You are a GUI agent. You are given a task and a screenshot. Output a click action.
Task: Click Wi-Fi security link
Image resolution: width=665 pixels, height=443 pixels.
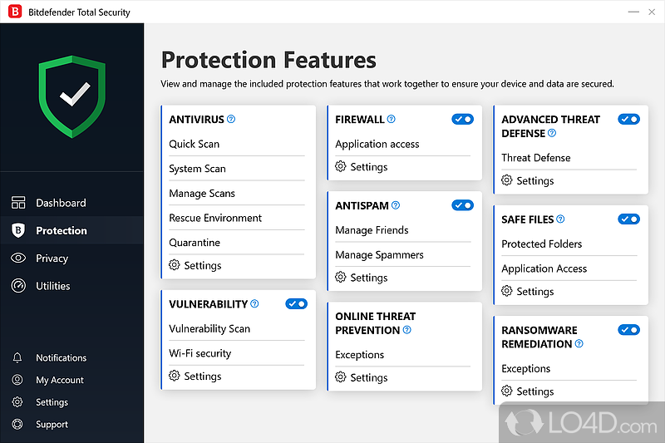point(200,353)
